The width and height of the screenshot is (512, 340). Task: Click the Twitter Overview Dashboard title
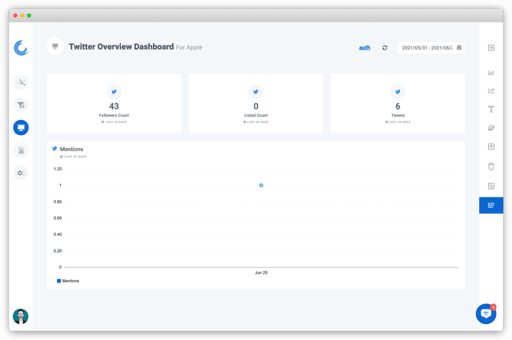point(121,46)
